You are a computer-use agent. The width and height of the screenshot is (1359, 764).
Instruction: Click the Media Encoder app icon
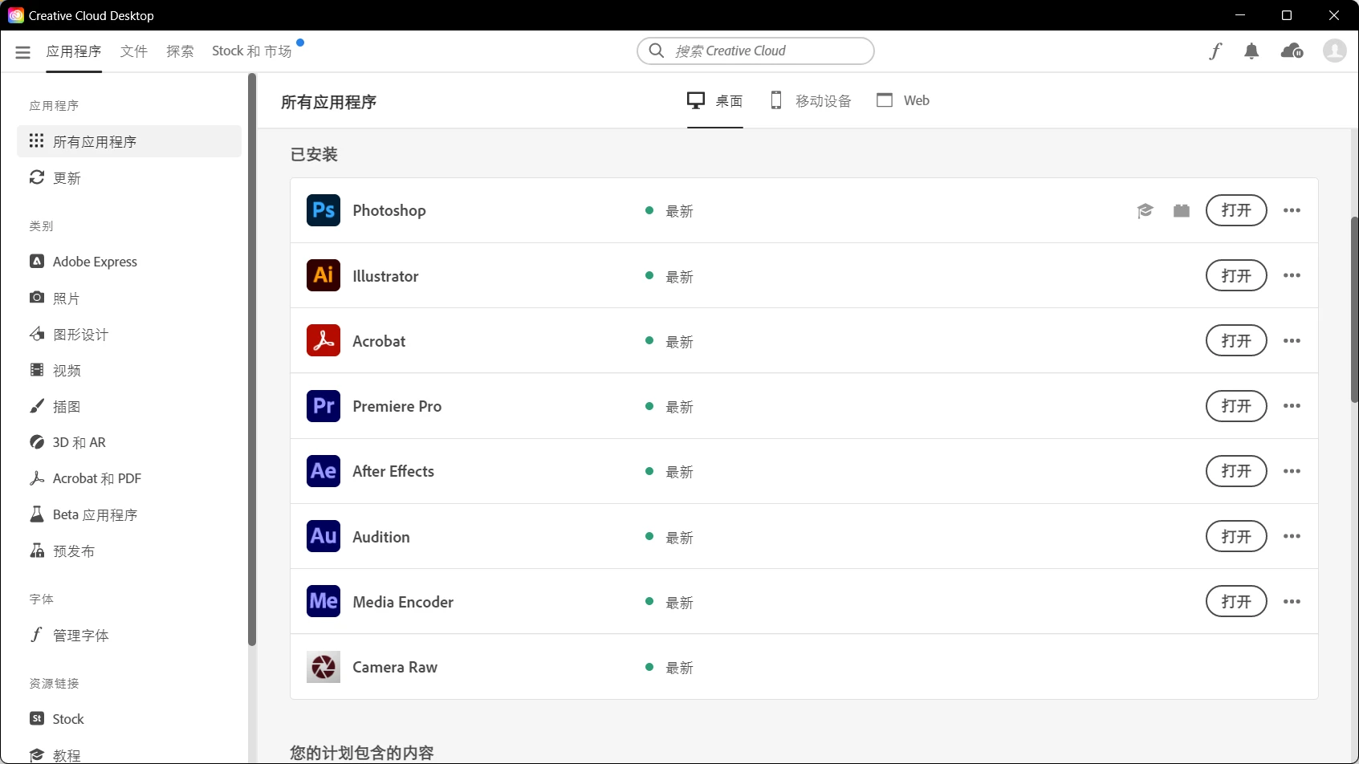[x=323, y=601]
